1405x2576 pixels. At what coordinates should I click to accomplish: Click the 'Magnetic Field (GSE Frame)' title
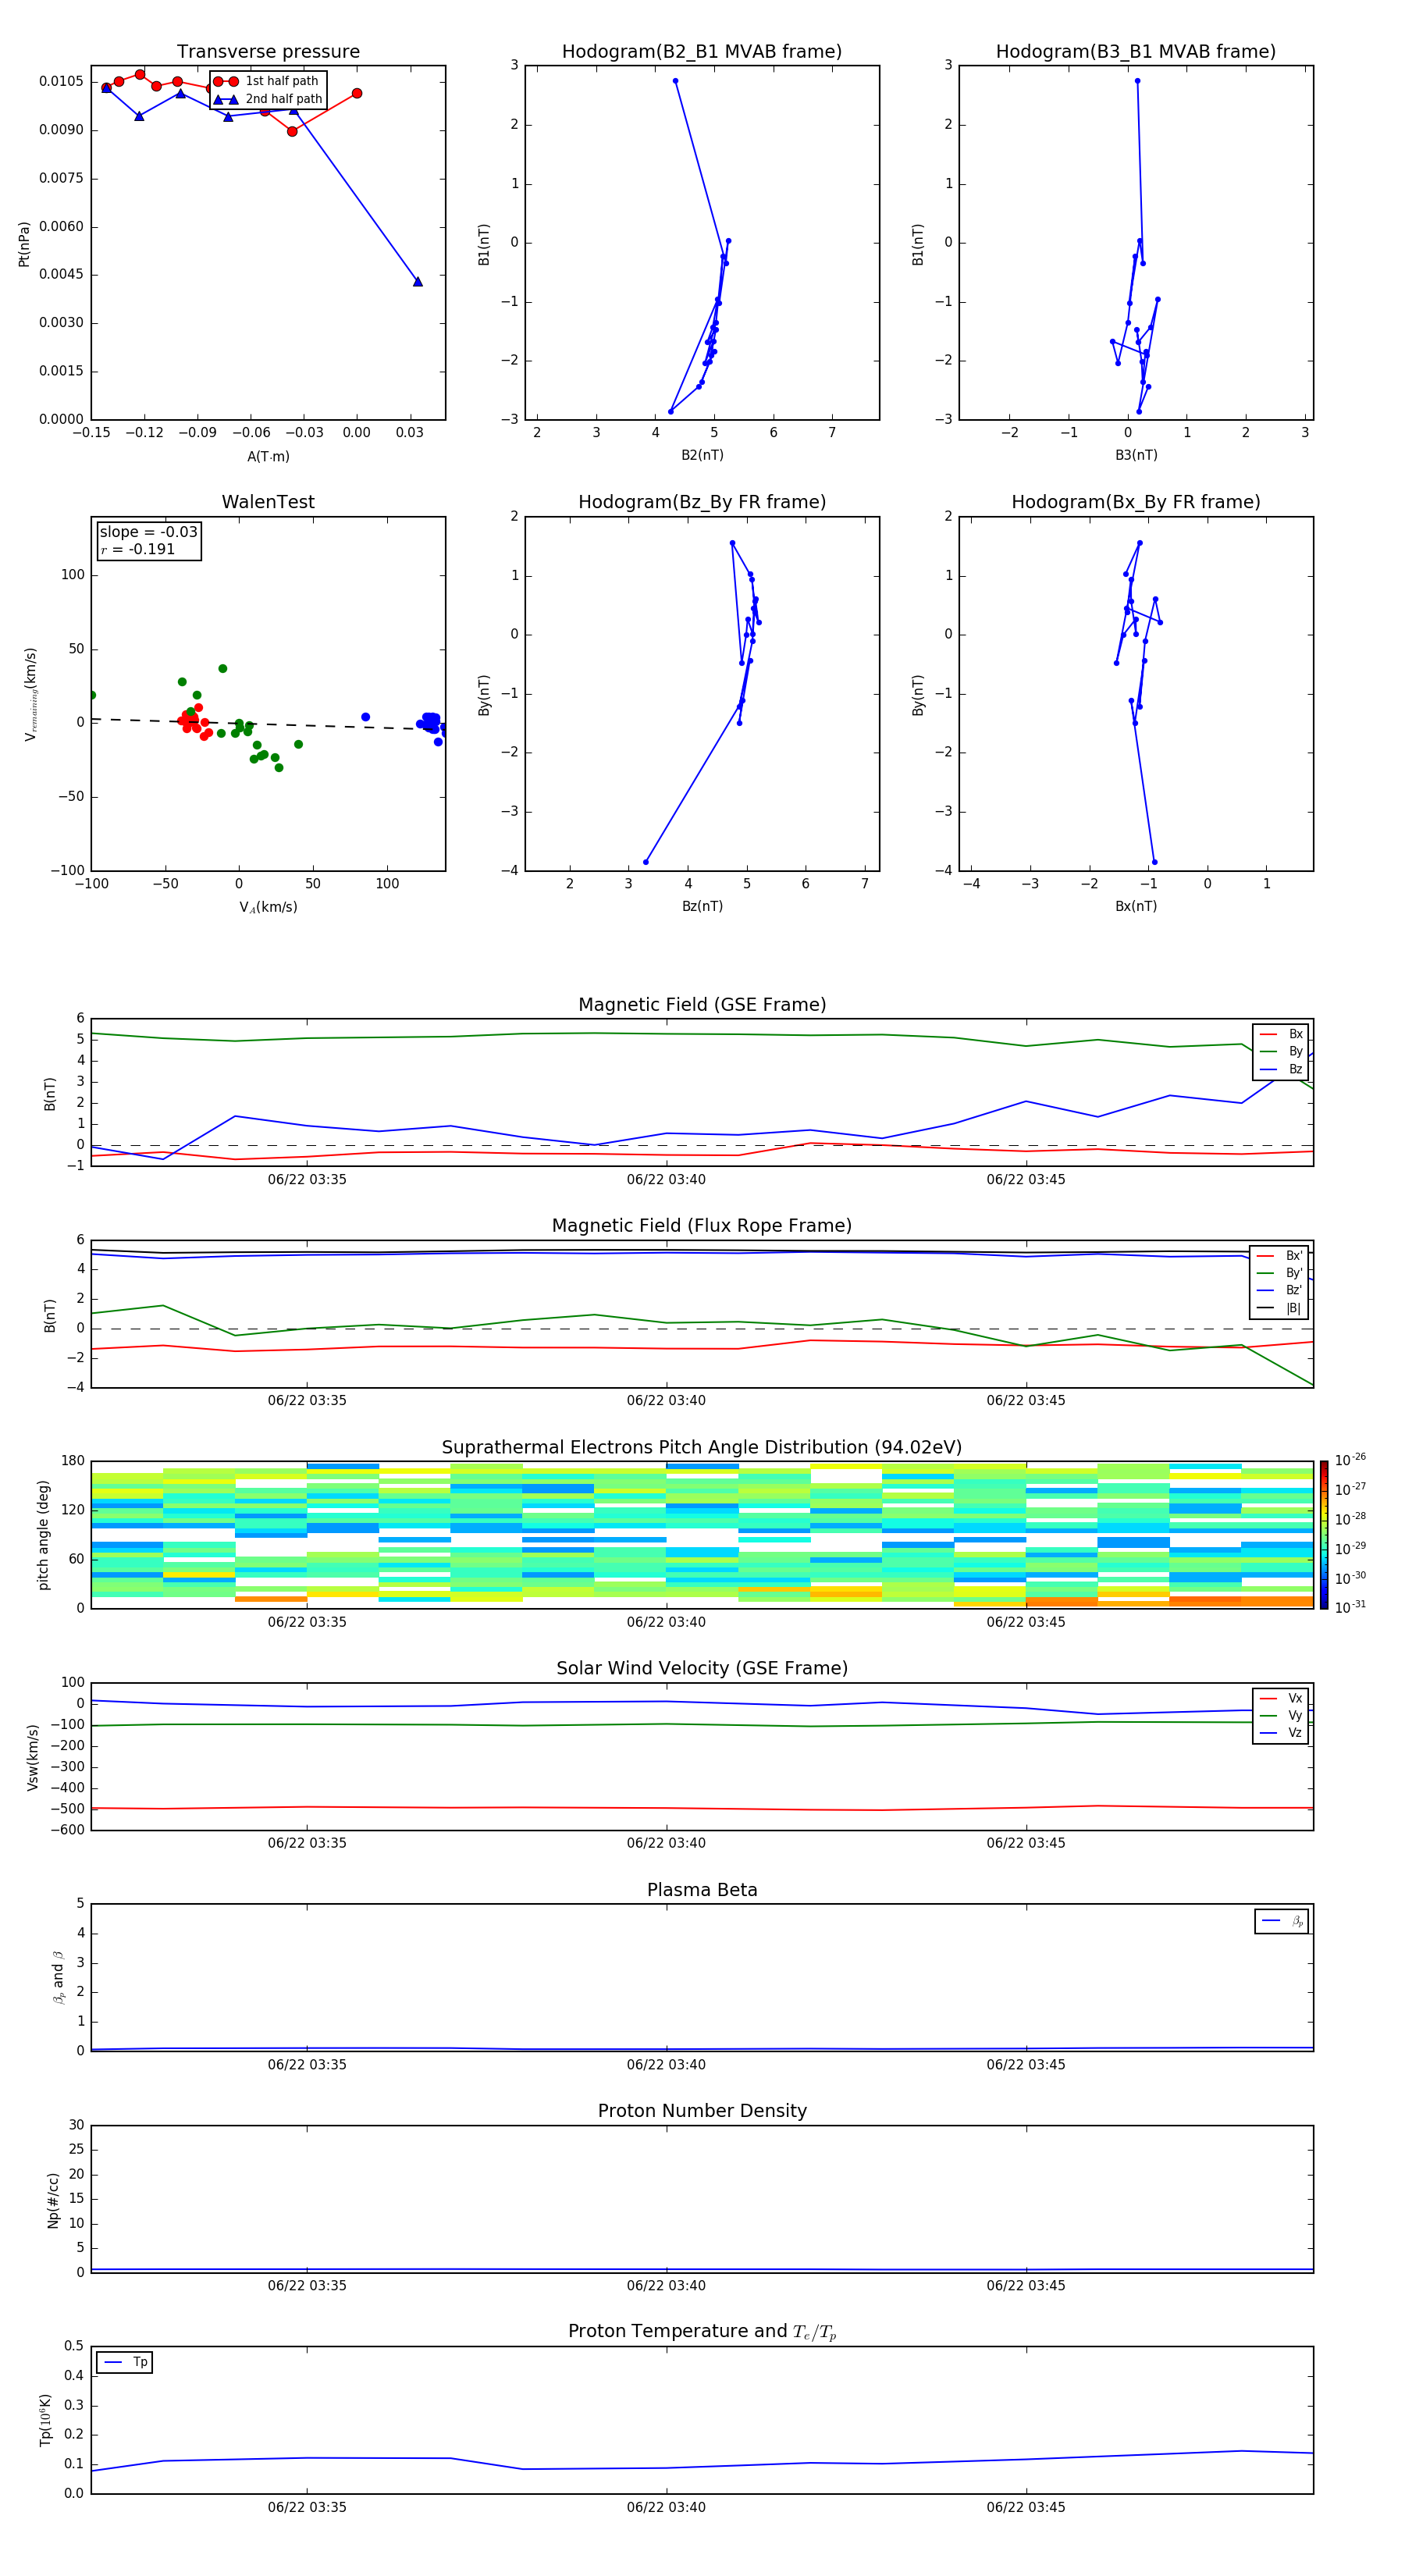(x=702, y=1005)
